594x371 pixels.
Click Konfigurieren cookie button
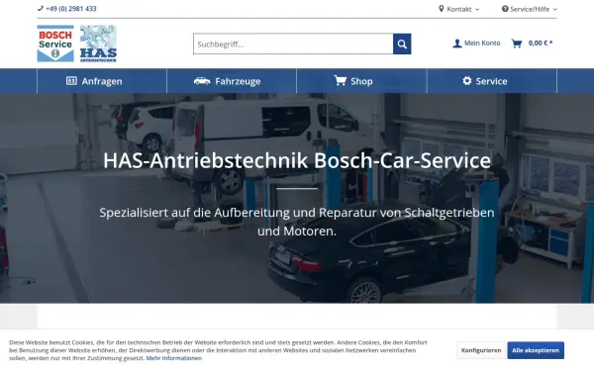pos(481,350)
